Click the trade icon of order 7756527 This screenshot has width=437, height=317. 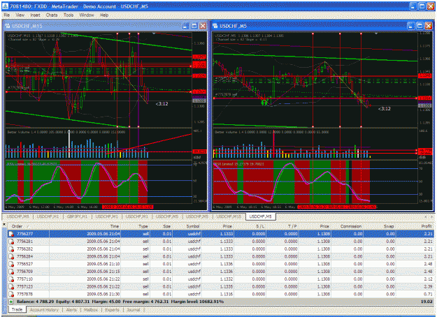click(11, 264)
